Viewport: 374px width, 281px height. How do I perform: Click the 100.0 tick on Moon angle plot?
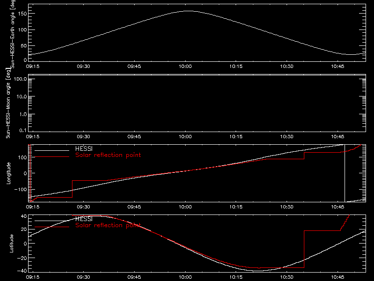coord(20,79)
